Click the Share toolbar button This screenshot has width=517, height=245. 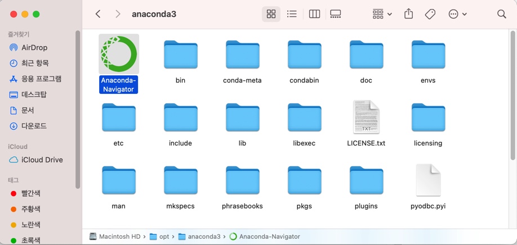click(x=408, y=14)
